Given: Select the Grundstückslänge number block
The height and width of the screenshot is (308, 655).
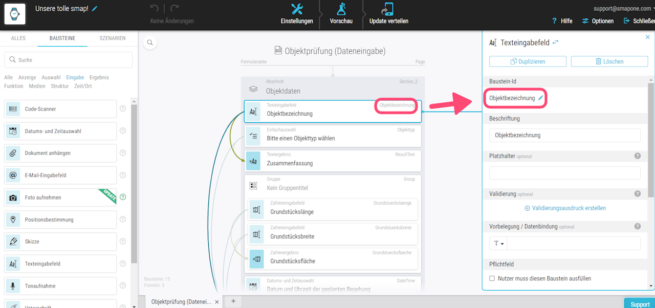Looking at the screenshot, I should click(x=333, y=209).
